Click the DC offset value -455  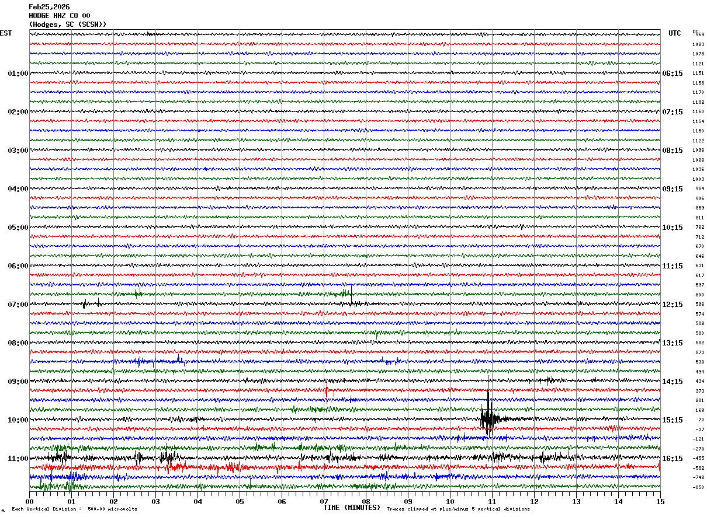pyautogui.click(x=699, y=459)
